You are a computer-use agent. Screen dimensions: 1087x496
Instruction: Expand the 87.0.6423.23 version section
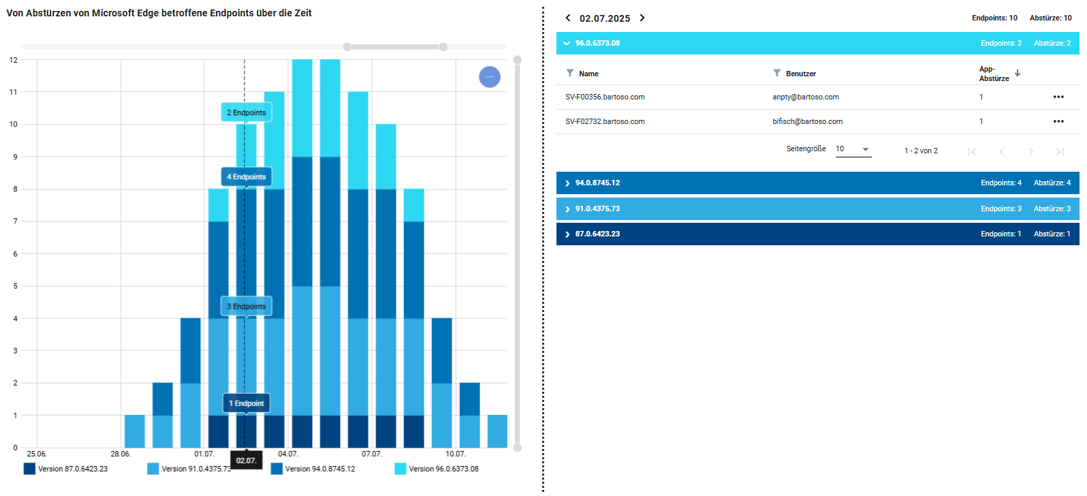(567, 234)
